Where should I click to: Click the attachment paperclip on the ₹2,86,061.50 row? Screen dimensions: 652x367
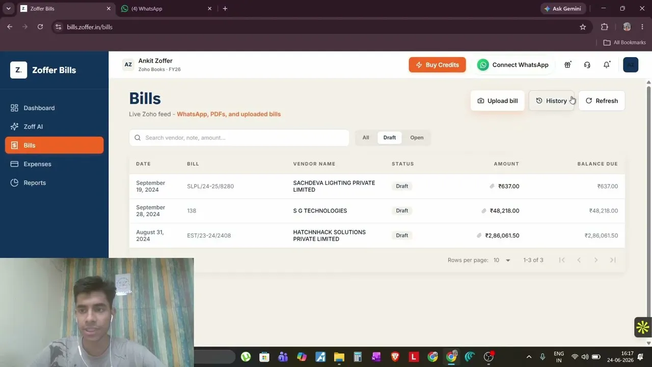pyautogui.click(x=479, y=235)
